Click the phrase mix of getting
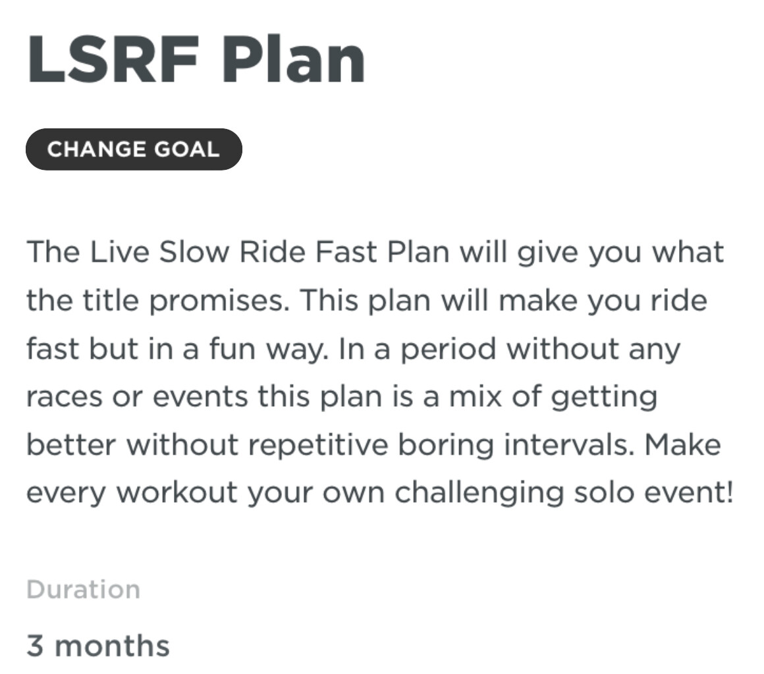Image resolution: width=764 pixels, height=674 pixels. 553,398
